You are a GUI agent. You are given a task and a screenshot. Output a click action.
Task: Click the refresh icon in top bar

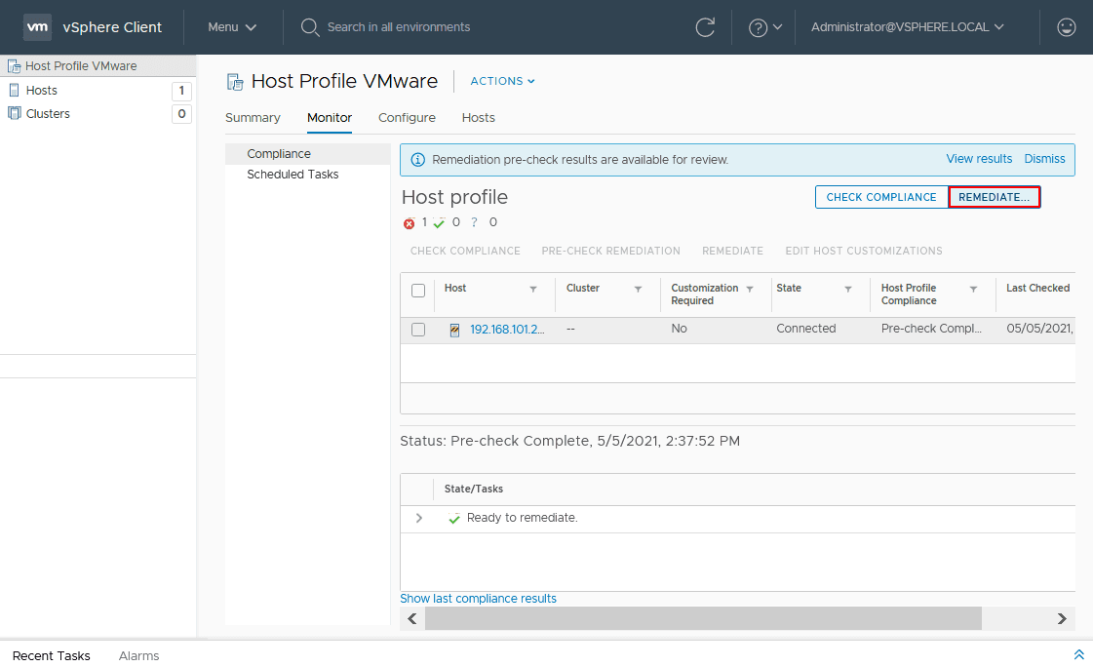pyautogui.click(x=705, y=27)
